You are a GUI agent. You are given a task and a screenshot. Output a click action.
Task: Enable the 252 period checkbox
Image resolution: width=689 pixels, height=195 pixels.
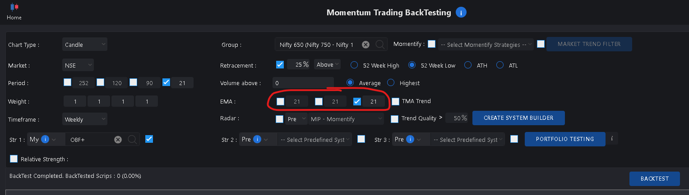point(68,82)
